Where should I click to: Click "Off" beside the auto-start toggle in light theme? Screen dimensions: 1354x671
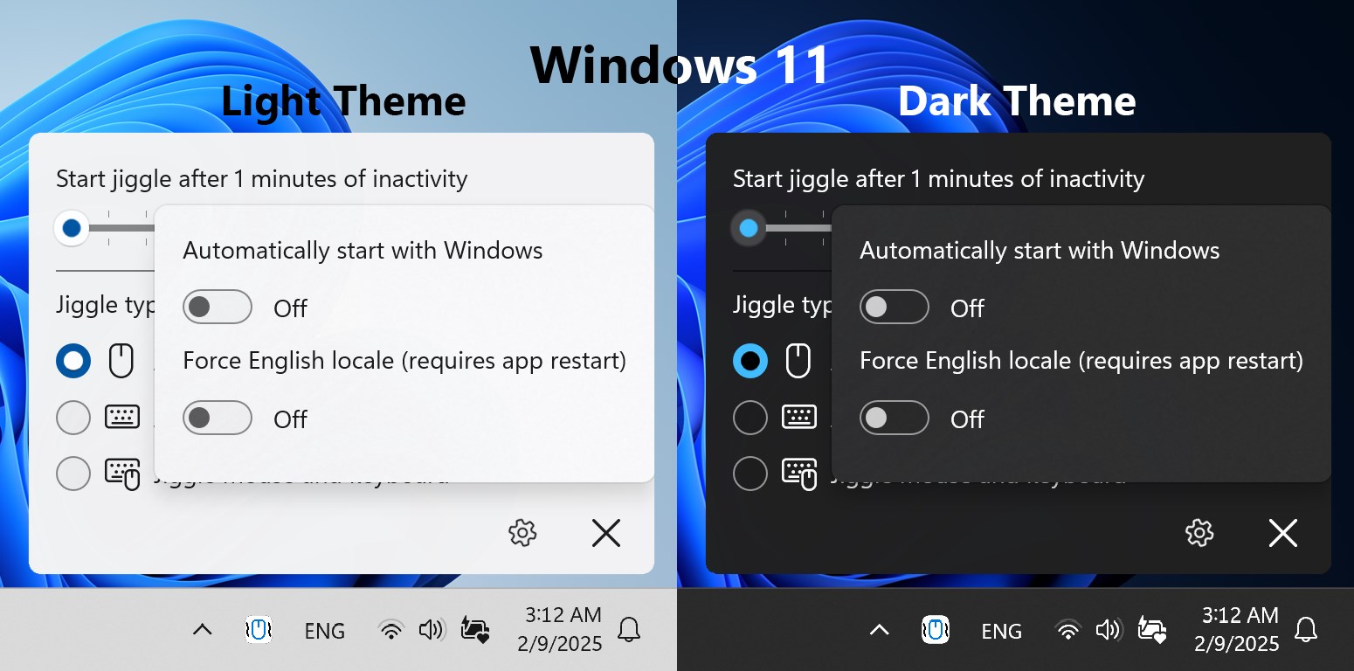(291, 308)
